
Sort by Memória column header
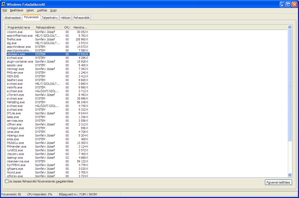(x=80, y=27)
